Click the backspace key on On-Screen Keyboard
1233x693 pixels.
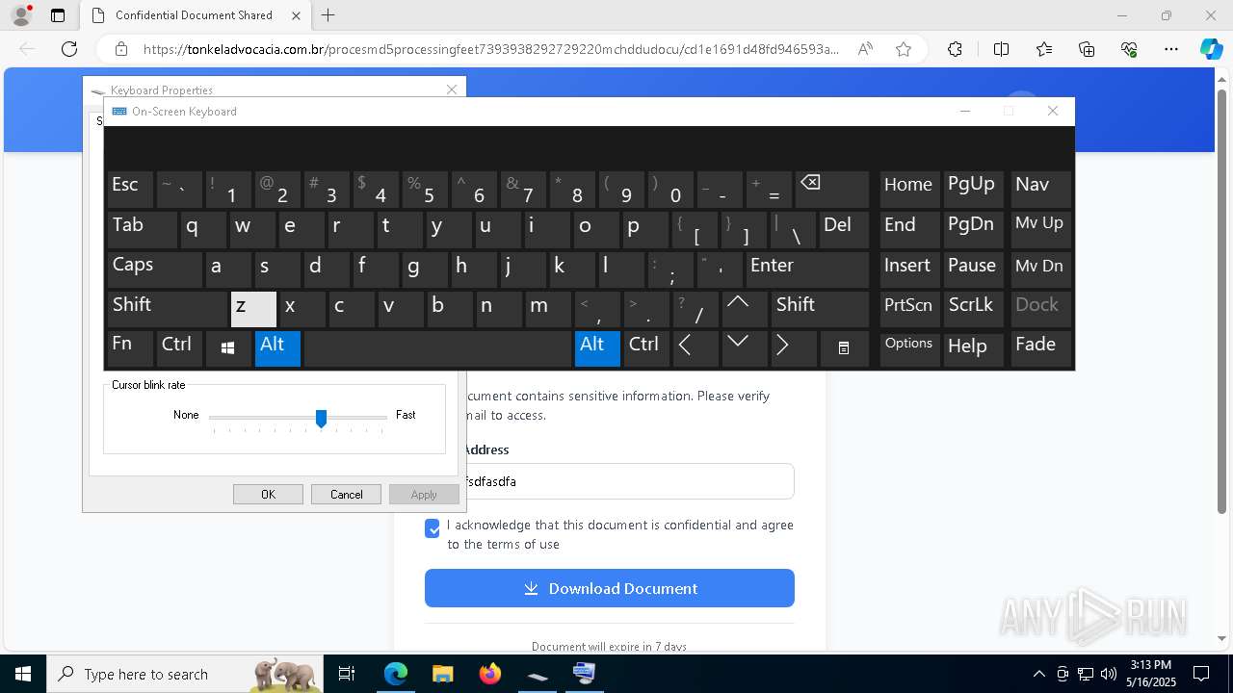pos(832,190)
